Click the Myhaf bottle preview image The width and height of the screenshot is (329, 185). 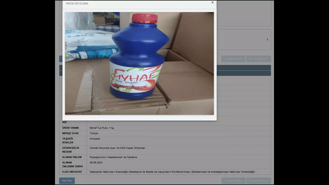click(x=139, y=63)
